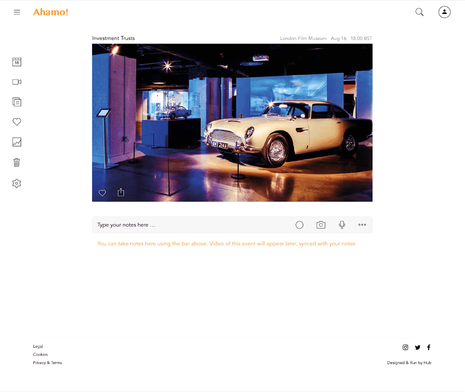Screen dimensions: 465x392
Task: Open the hamburger menu
Action: click(17, 12)
